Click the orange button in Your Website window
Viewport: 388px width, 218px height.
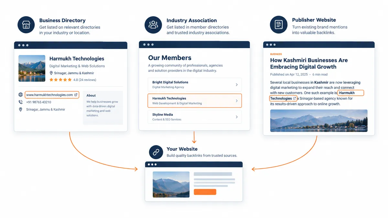click(x=205, y=192)
